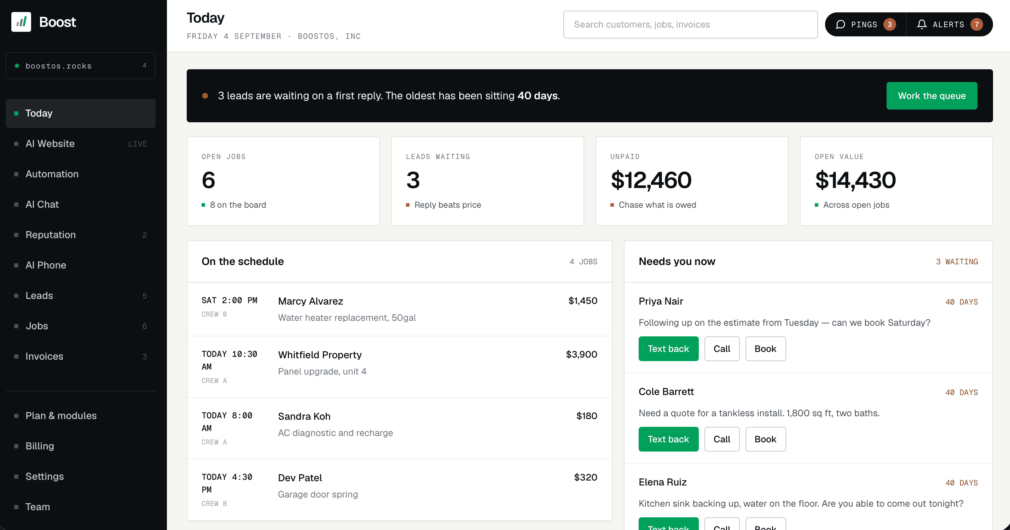Viewport: 1010px width, 530px height.
Task: Open Team in the sidebar
Action: pos(80,506)
